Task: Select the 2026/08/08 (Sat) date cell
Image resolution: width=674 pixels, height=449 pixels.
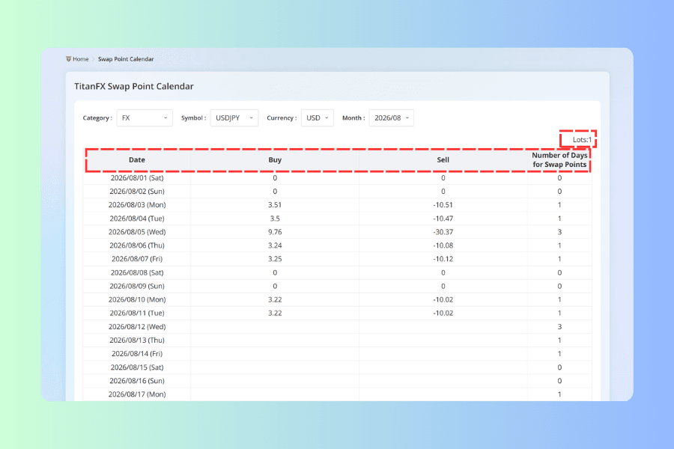Action: 137,273
